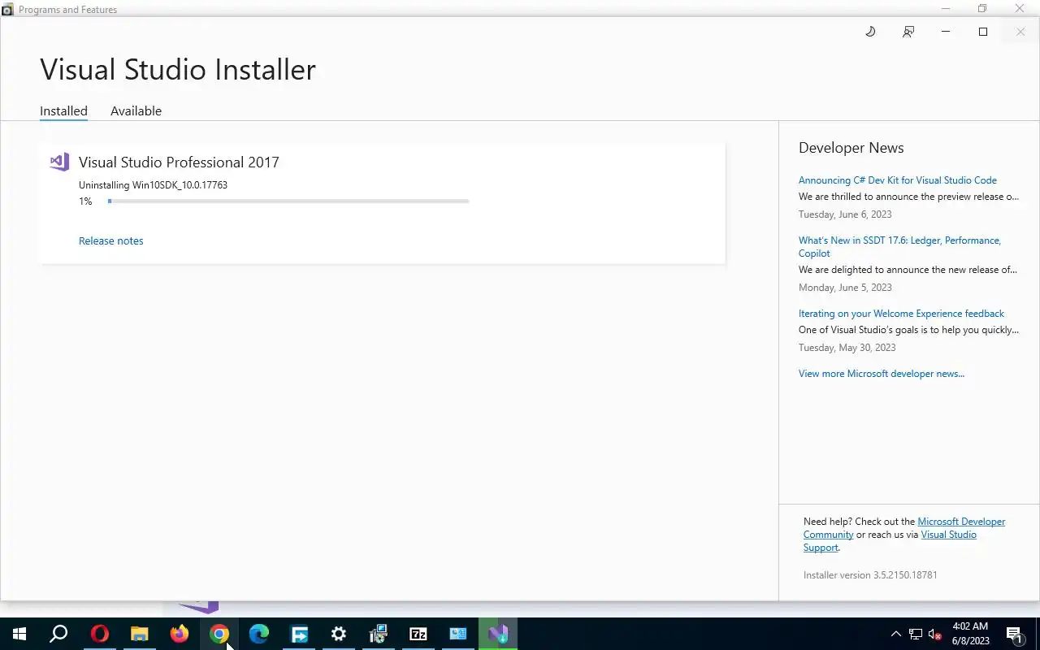Open File Explorer from the taskbar
Viewport: 1040px width, 650px height.
coord(140,634)
